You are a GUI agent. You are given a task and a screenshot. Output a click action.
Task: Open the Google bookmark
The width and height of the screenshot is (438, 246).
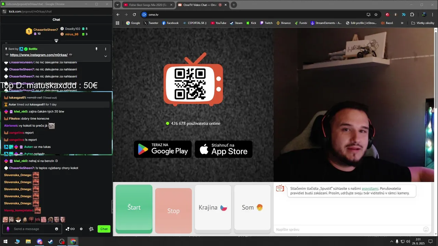click(133, 23)
